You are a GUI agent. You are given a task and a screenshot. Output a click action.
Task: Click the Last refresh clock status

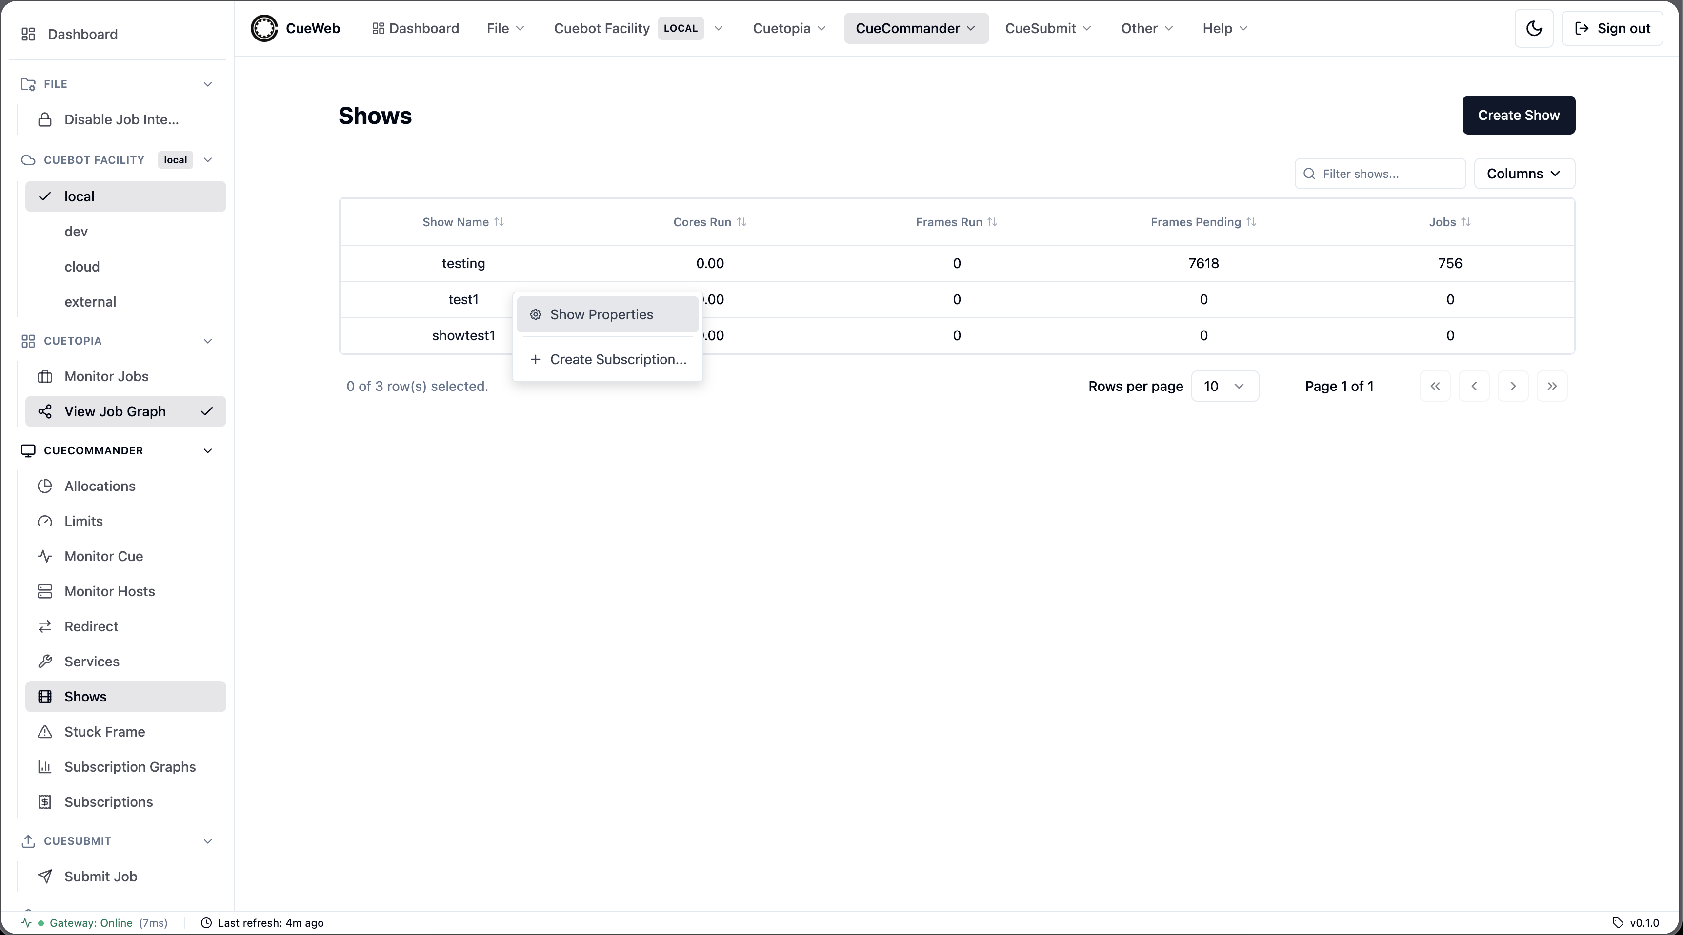point(262,923)
